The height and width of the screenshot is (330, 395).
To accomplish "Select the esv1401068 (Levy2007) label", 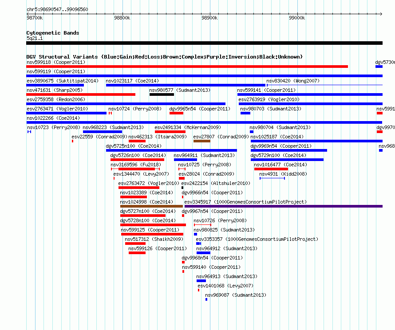I will click(x=225, y=286).
